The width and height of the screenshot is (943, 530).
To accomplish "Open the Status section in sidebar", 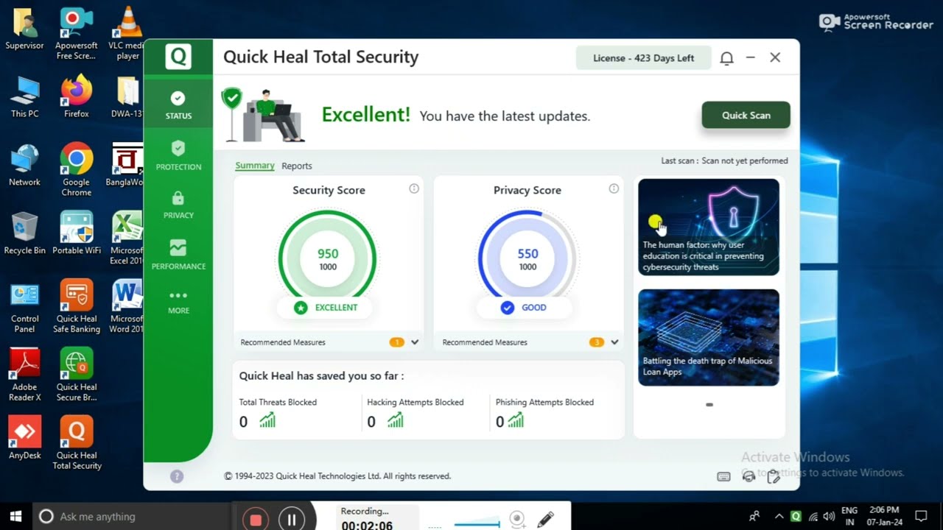I will pos(178,105).
